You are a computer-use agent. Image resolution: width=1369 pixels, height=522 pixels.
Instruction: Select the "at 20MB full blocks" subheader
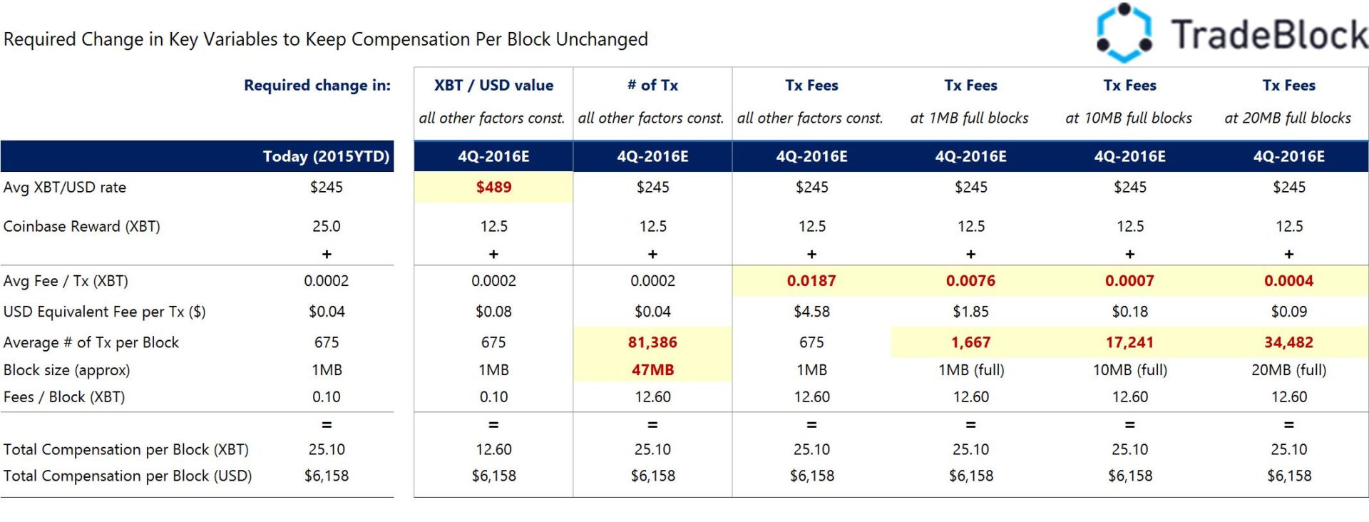pyautogui.click(x=1288, y=118)
